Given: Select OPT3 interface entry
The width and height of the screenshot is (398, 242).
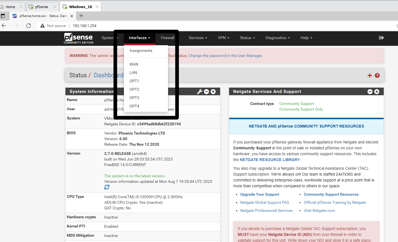Looking at the screenshot, I should (146, 98).
